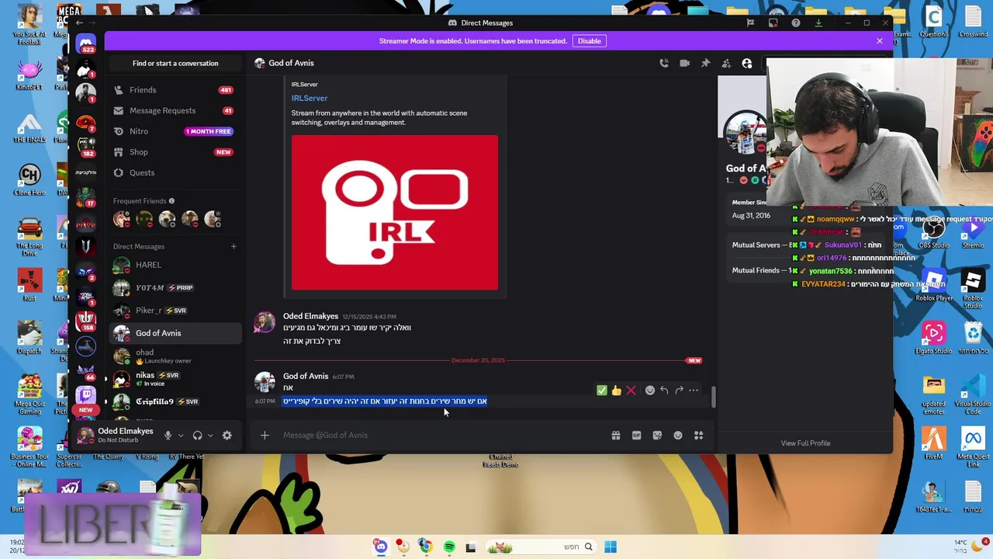
Task: Open Shop page
Action: pyautogui.click(x=175, y=152)
